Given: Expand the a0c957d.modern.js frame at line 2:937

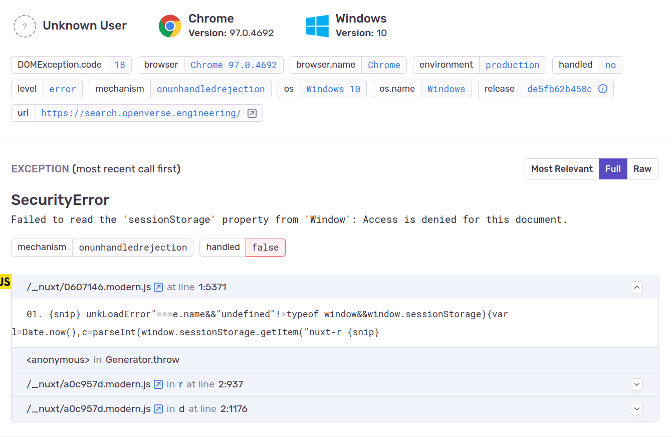Looking at the screenshot, I should 636,384.
